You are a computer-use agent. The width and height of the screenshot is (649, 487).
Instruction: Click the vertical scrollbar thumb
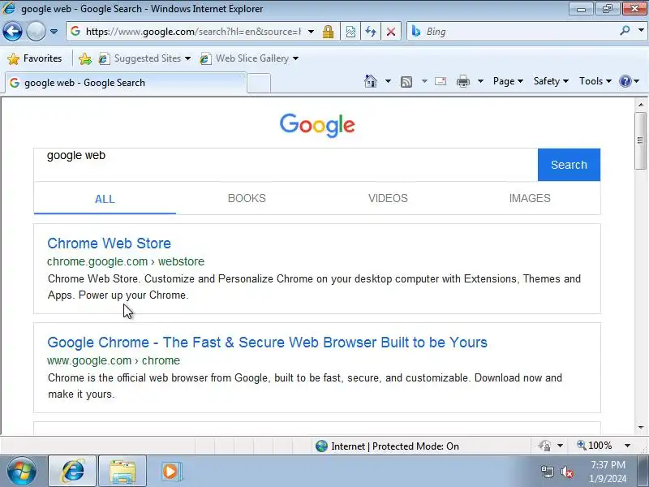[x=640, y=140]
